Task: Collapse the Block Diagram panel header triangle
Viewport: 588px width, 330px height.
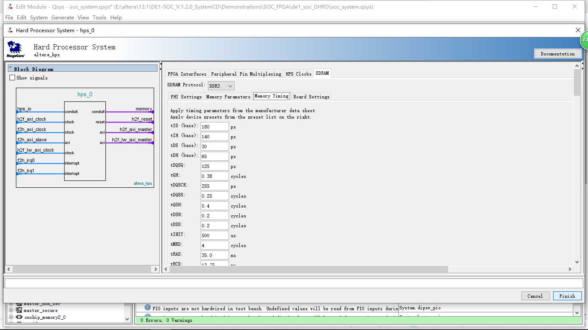Action: (x=10, y=68)
